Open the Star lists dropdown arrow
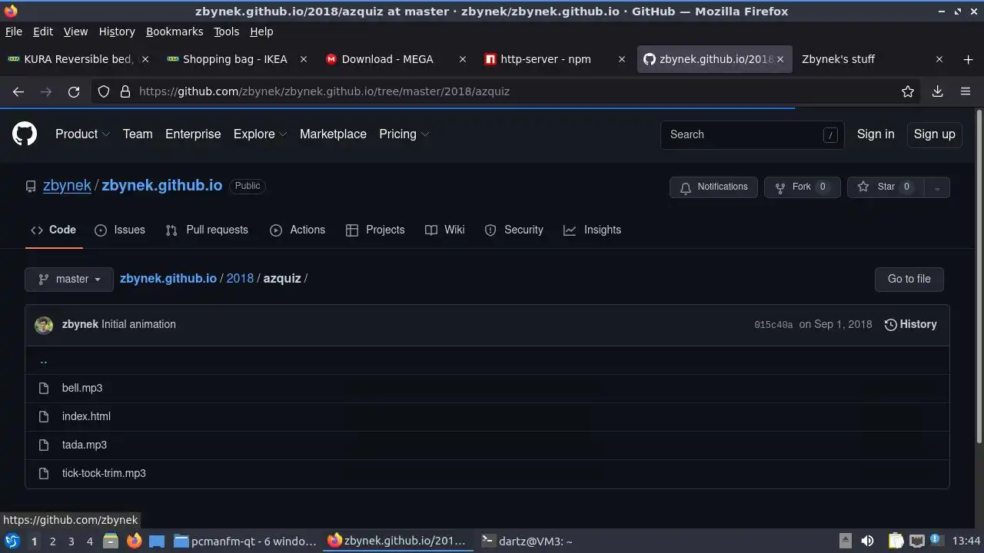Image resolution: width=984 pixels, height=553 pixels. pyautogui.click(x=936, y=187)
